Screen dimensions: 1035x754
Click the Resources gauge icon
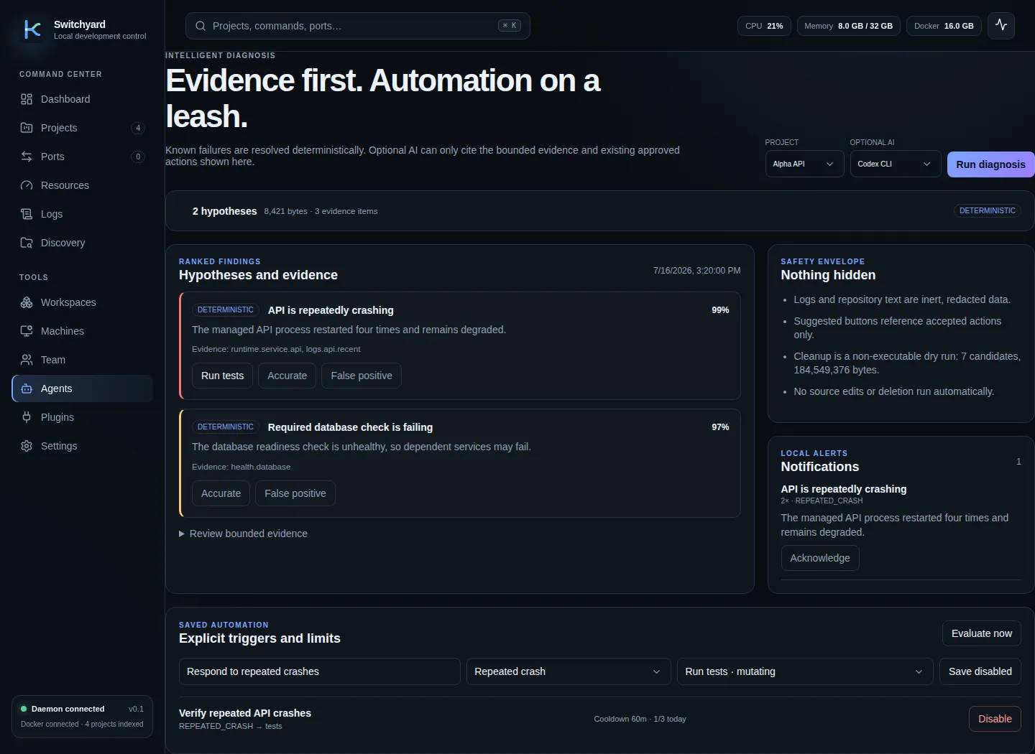[27, 185]
